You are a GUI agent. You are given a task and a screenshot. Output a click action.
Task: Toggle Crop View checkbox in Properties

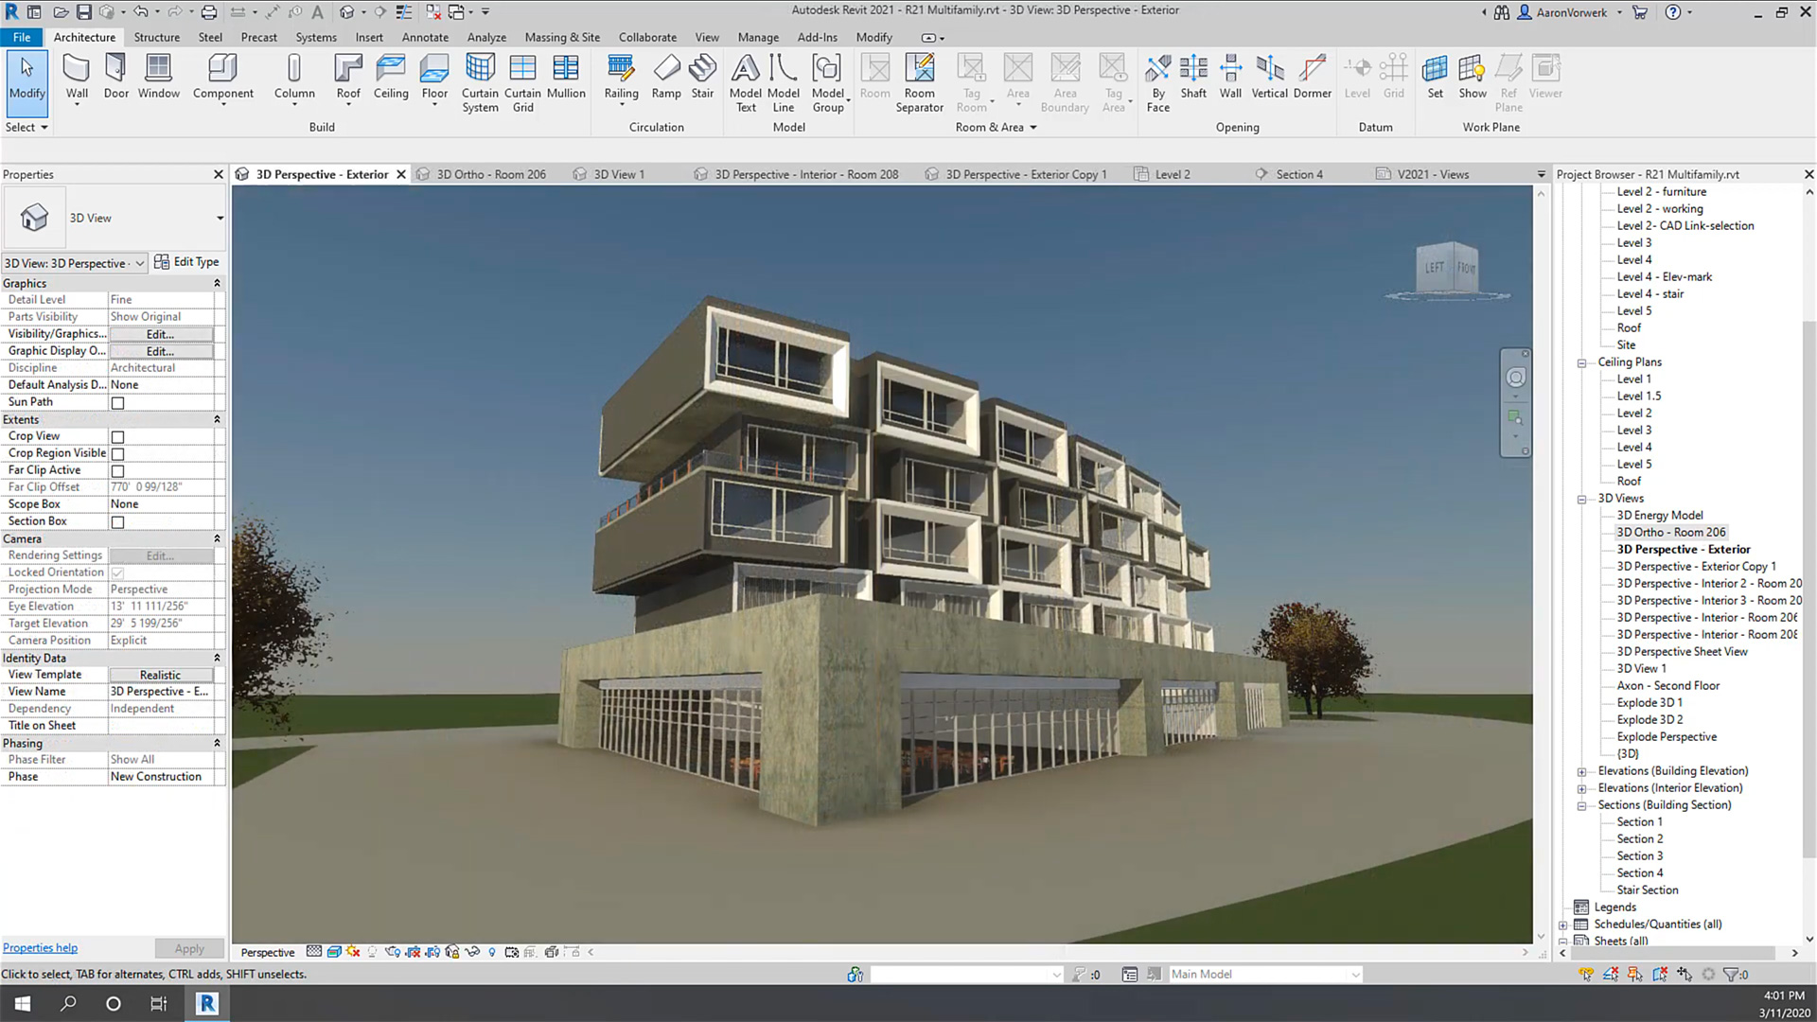(x=117, y=435)
